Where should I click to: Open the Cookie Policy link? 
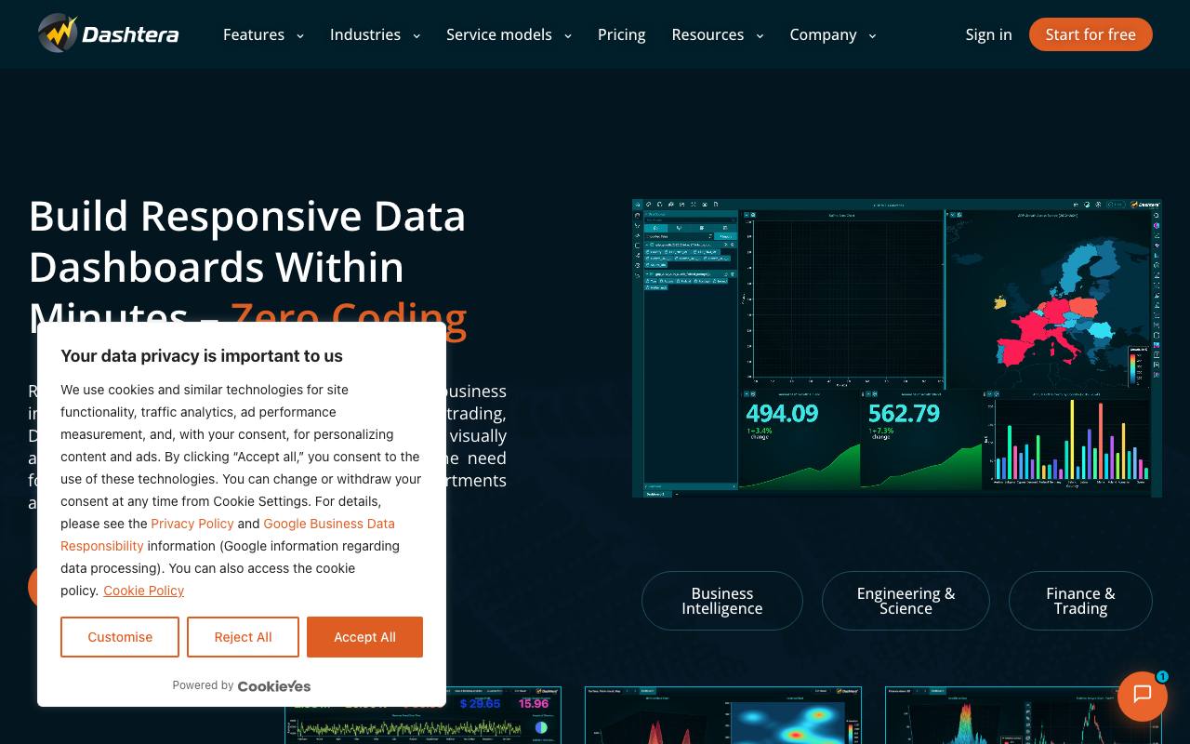coord(143,591)
